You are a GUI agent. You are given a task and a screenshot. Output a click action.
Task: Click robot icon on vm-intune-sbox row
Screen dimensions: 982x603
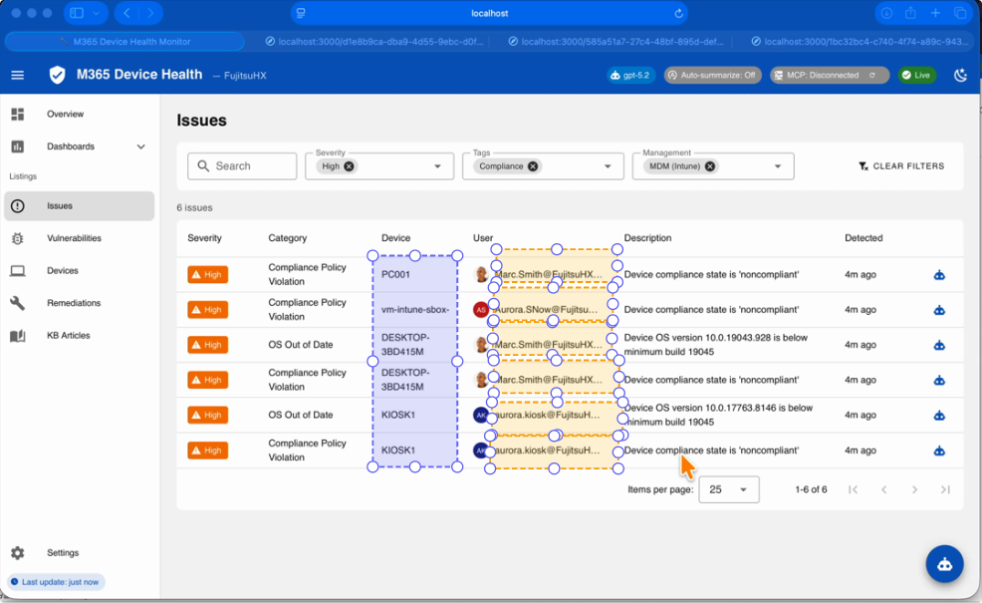[938, 310]
